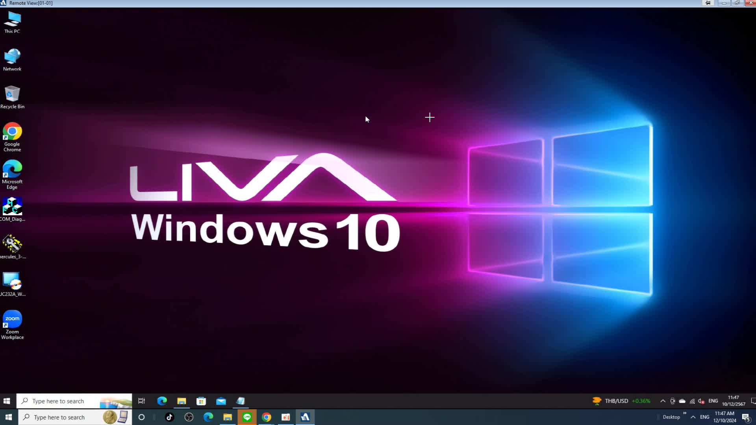Open OneDrive cloud icon in remote tray

pyautogui.click(x=682, y=401)
